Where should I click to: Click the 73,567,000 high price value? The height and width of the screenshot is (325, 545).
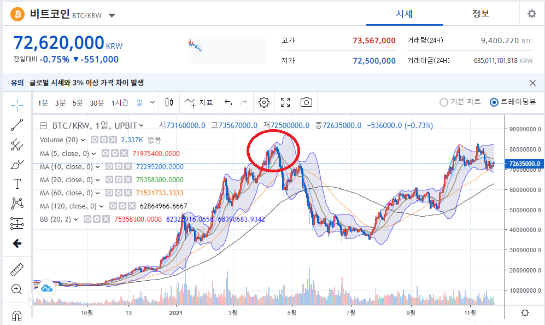tap(374, 40)
